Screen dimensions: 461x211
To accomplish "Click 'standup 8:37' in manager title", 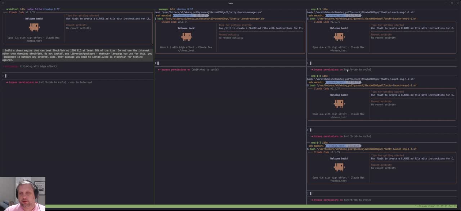I will point(185,9).
